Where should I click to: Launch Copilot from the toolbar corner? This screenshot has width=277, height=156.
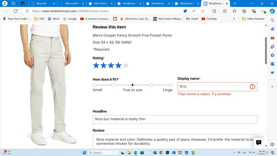point(272,11)
